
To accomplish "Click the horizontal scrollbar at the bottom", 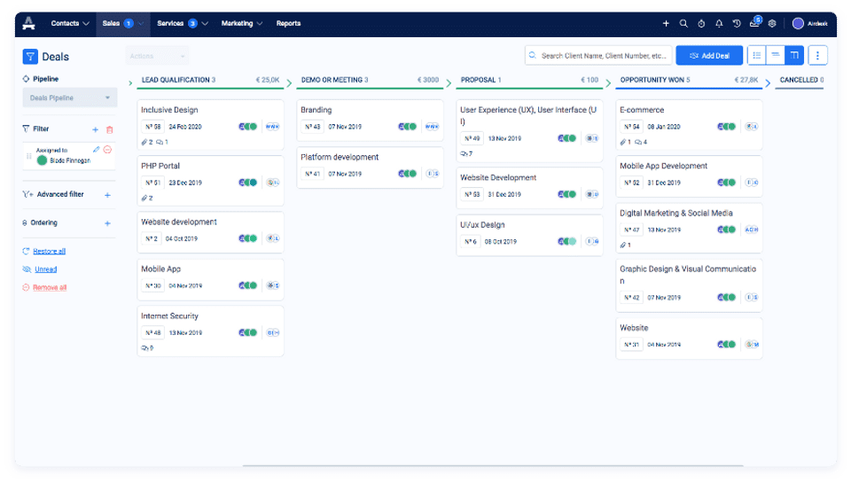I will [x=493, y=465].
